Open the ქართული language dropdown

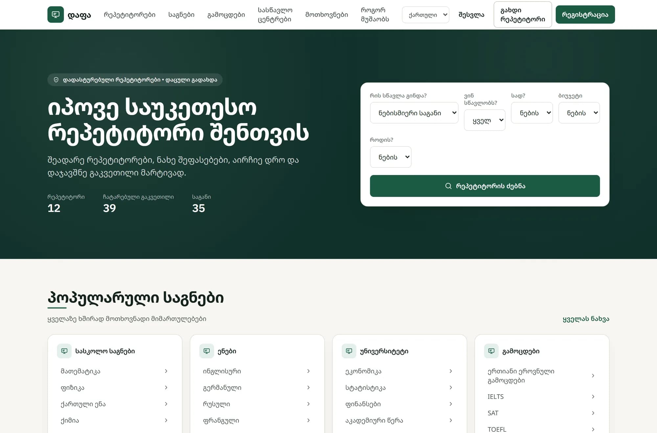point(425,15)
